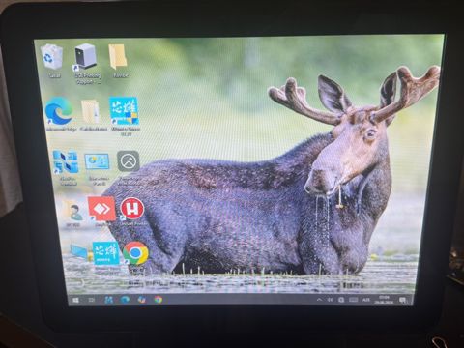Open the user profile folder icon

coord(74,212)
